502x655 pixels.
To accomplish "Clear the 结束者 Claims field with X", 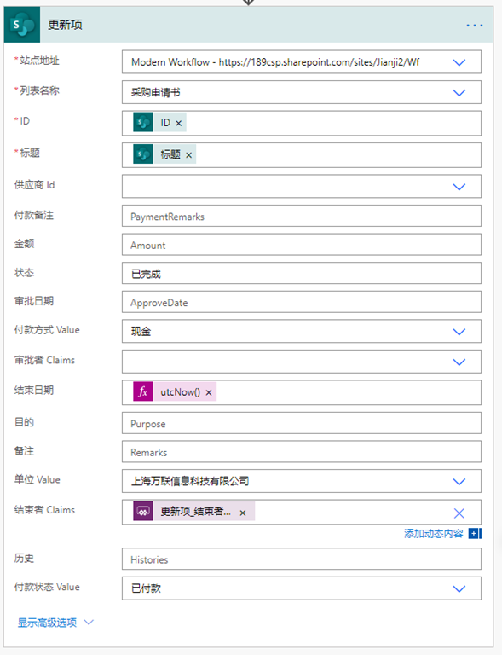I will (459, 513).
